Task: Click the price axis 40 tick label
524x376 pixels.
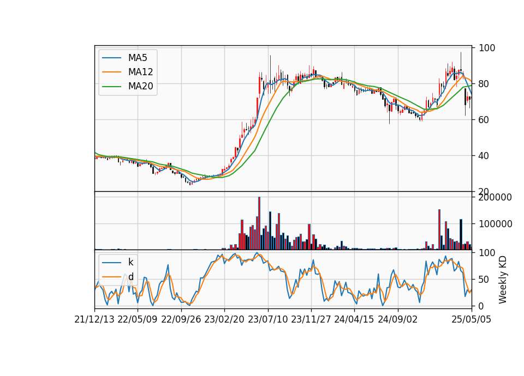Action: tap(484, 156)
